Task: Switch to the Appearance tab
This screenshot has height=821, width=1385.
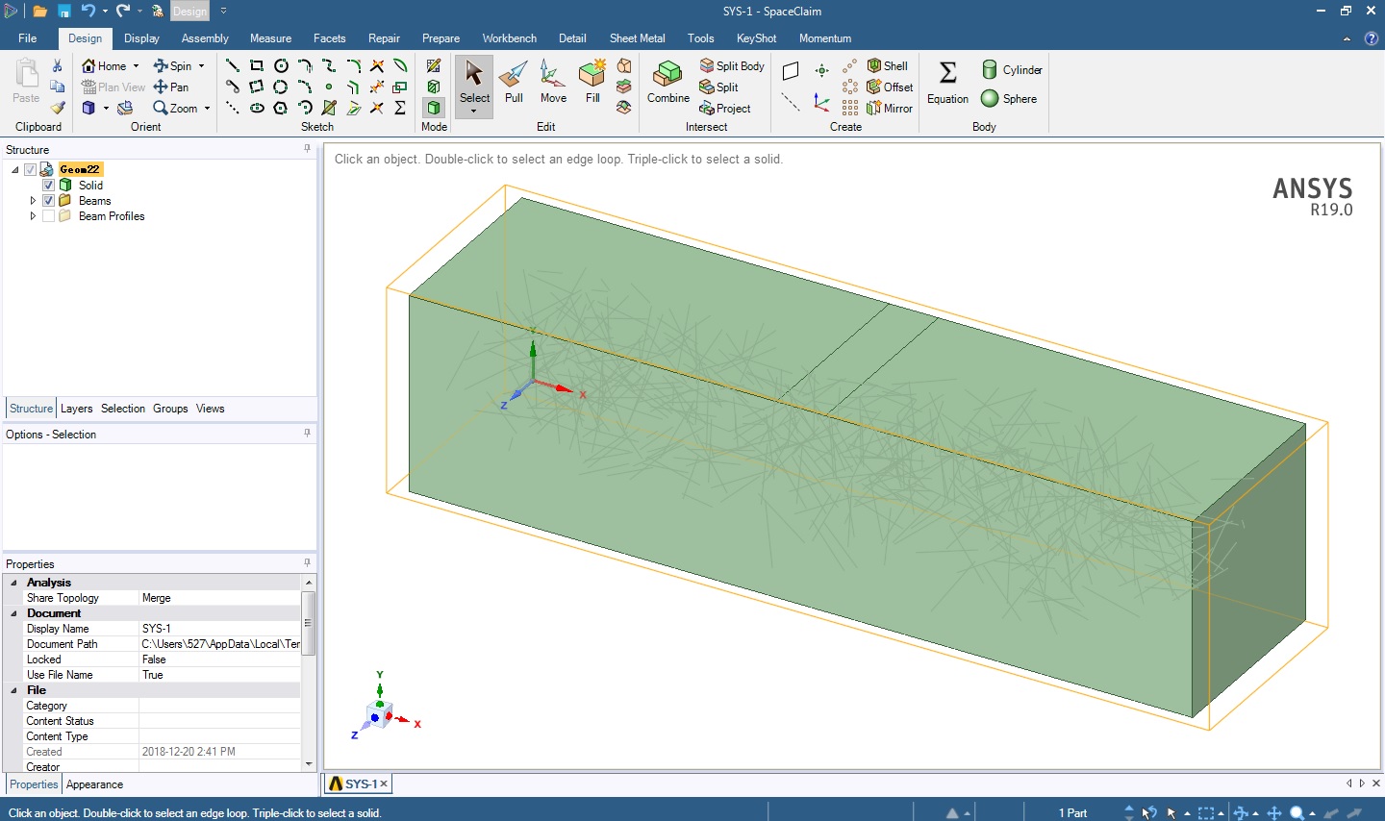Action: [94, 784]
